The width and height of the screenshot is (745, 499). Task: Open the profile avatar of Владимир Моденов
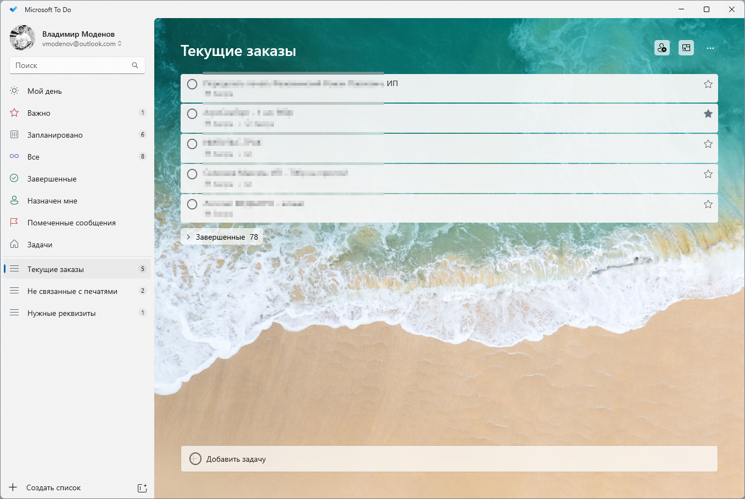[23, 38]
